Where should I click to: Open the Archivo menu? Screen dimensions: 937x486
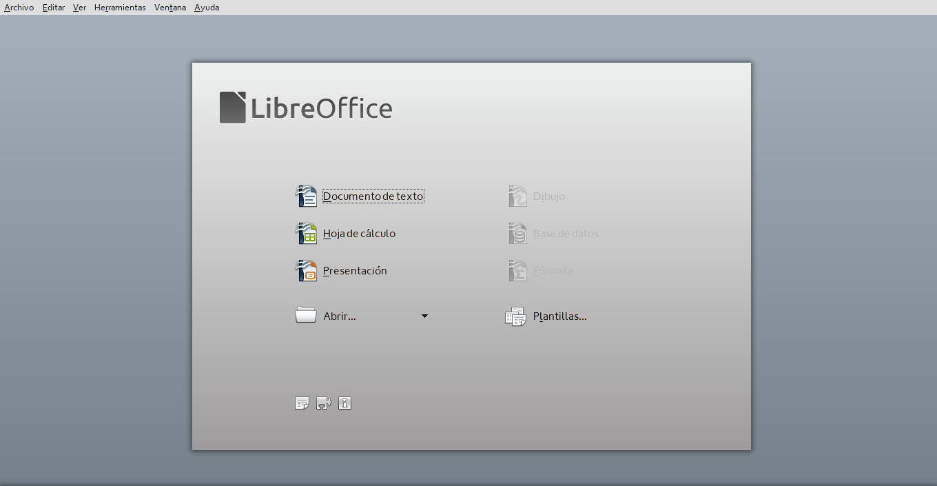[x=19, y=8]
